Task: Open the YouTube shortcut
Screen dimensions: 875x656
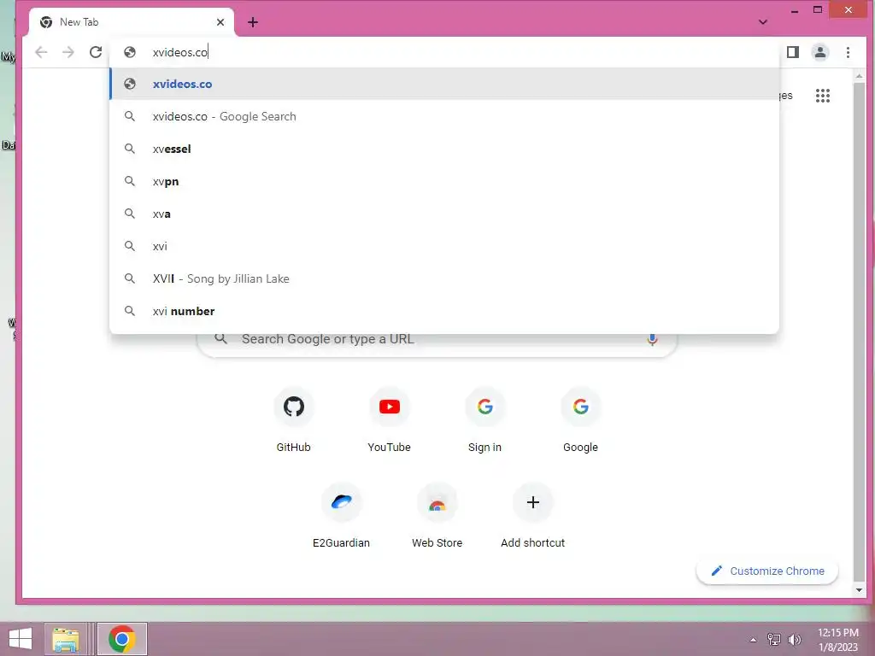Action: pos(389,419)
